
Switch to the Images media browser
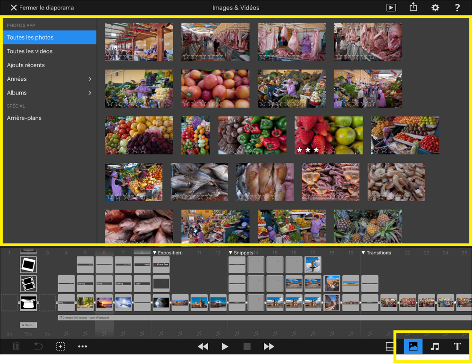pyautogui.click(x=413, y=346)
